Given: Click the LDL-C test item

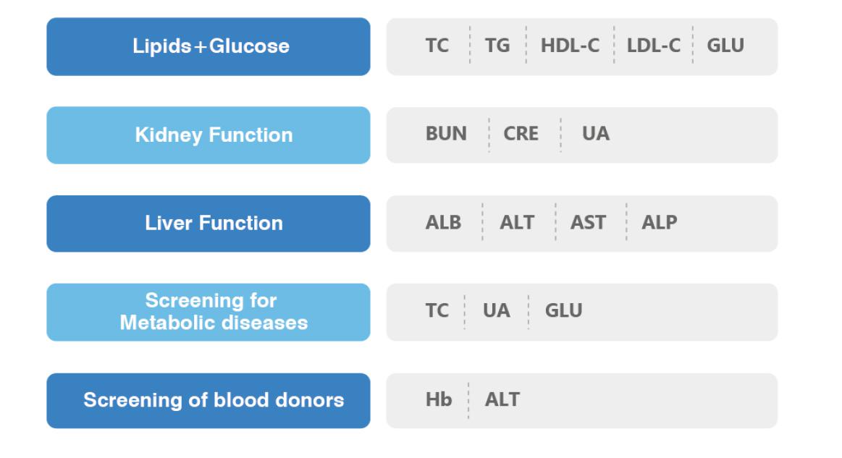Looking at the screenshot, I should [x=653, y=46].
